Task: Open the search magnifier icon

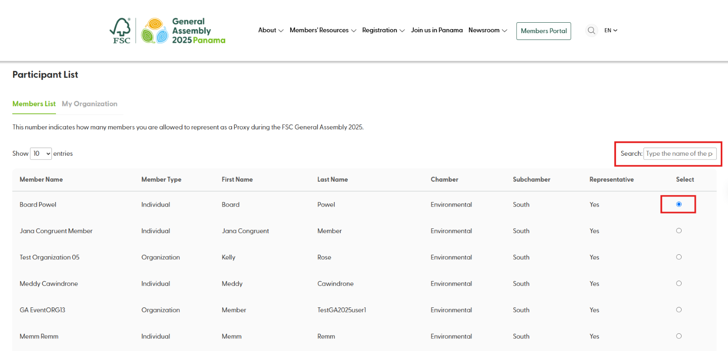Action: (x=591, y=30)
